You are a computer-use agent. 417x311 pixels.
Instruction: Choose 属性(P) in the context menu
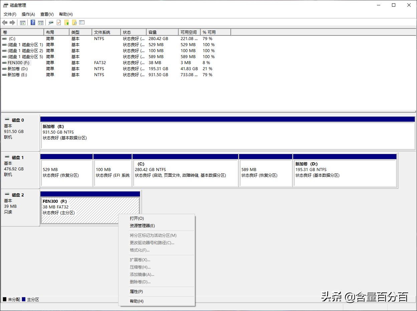pos(157,292)
